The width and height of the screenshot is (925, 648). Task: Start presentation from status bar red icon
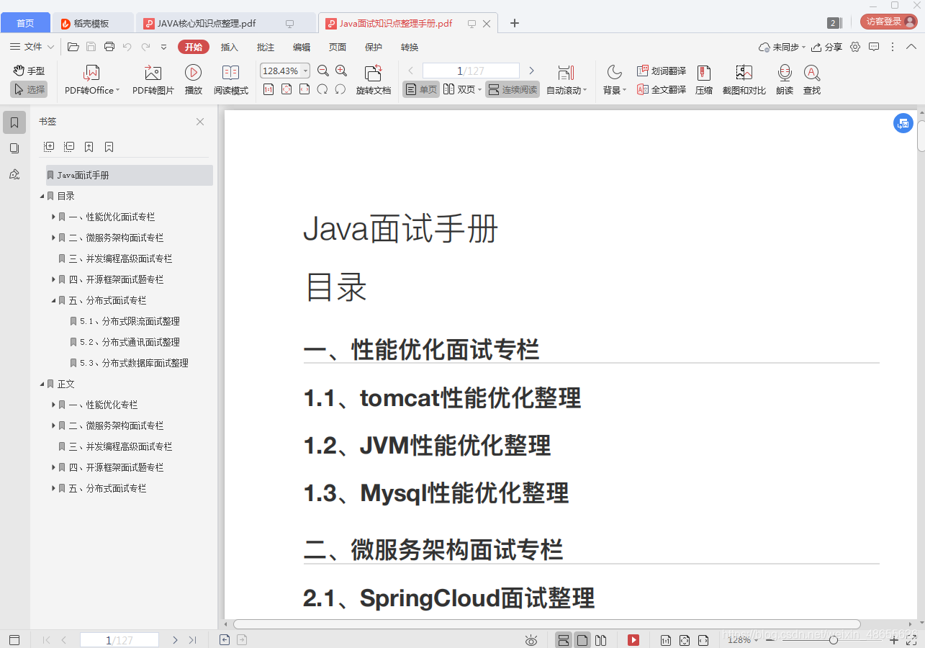pos(633,640)
